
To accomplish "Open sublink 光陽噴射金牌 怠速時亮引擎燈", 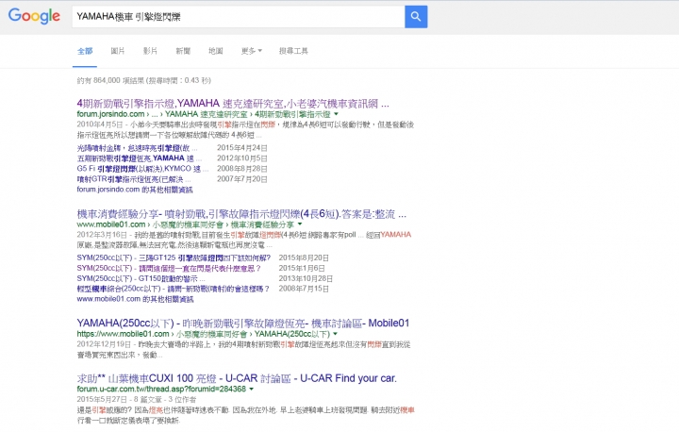I will tap(137, 148).
